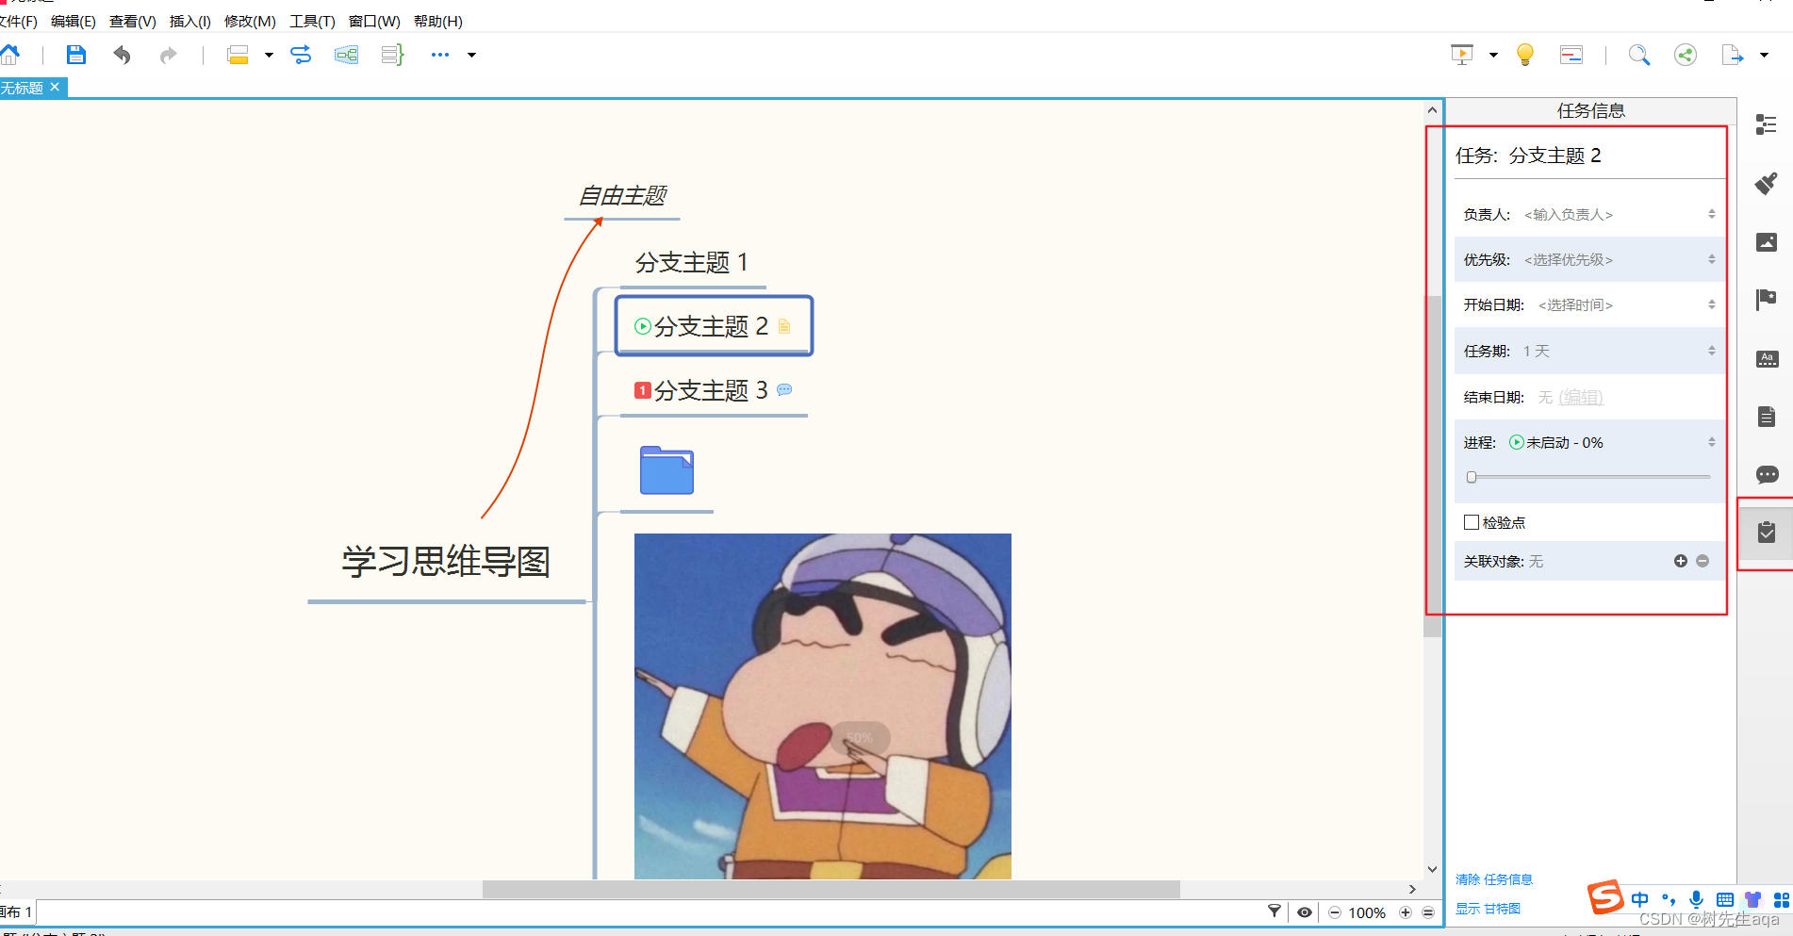Undo the last action
The image size is (1793, 936).
(x=122, y=55)
